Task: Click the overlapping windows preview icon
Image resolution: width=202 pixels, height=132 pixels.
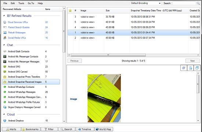Action: point(197,68)
